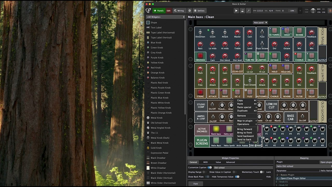Click the red OBSIDIAN pedal button
This screenshot has width=332, height=187.
[200, 56]
